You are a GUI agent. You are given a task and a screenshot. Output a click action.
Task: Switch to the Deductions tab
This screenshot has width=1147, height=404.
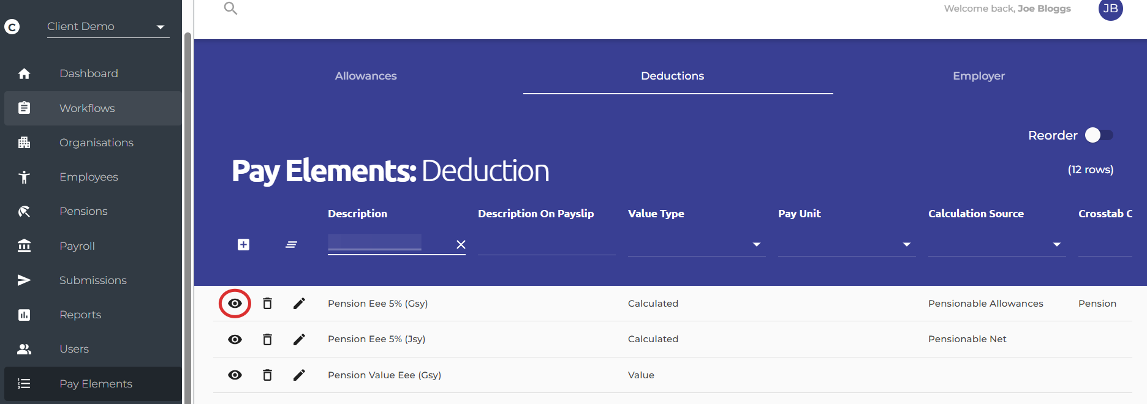click(672, 76)
